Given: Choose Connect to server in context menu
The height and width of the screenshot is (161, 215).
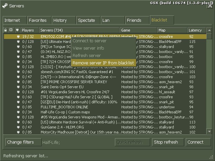Looking at the screenshot, I should 103,41.
